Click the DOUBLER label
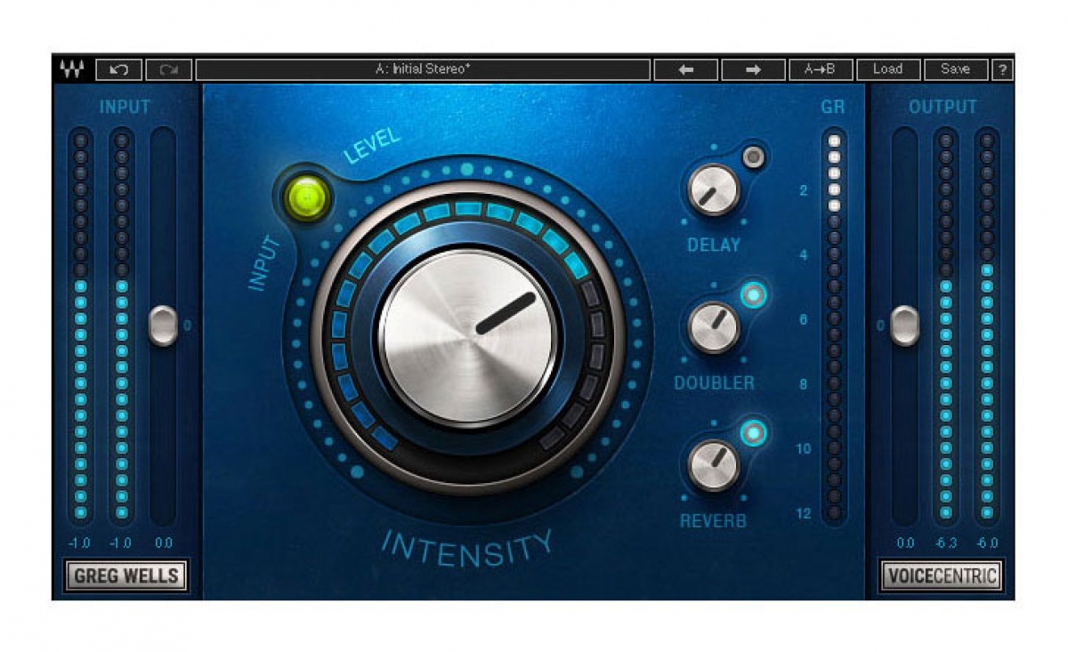The image size is (1068, 652). [714, 383]
